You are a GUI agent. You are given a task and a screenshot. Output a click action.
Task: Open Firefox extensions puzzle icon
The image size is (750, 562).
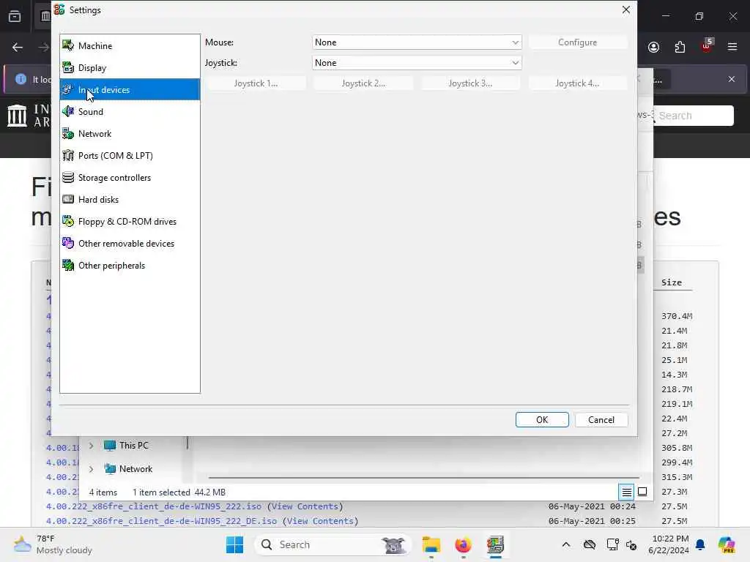pos(680,47)
